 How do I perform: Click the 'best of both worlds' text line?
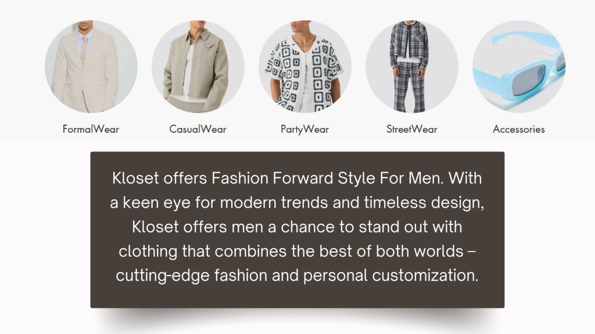[391, 251]
